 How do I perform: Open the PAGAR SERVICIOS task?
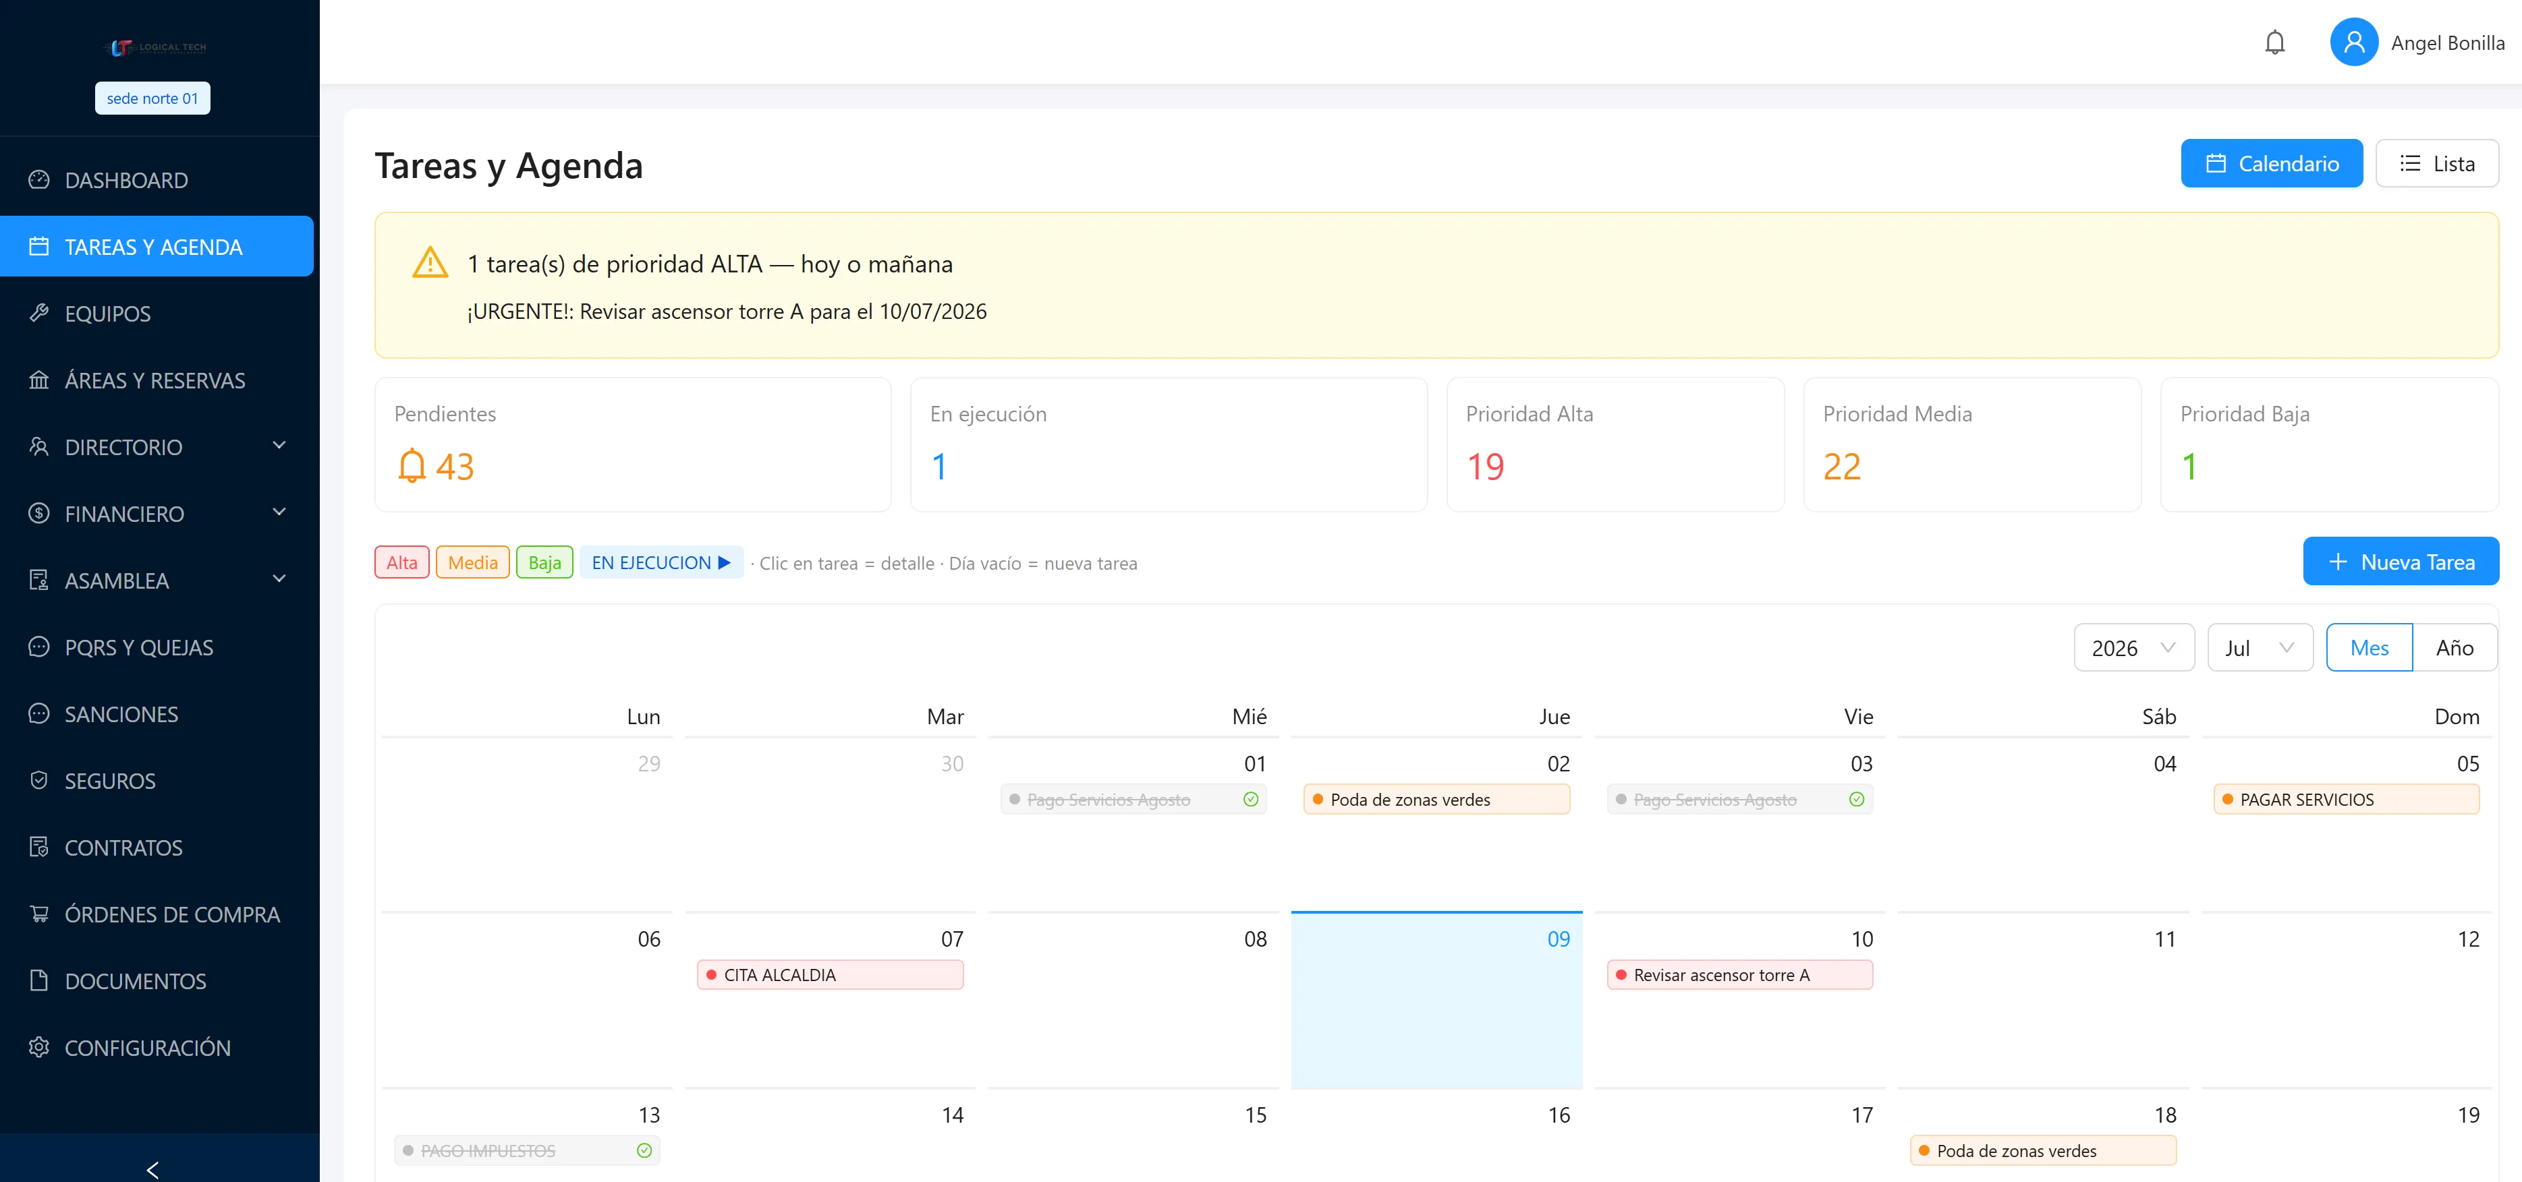coord(2346,800)
